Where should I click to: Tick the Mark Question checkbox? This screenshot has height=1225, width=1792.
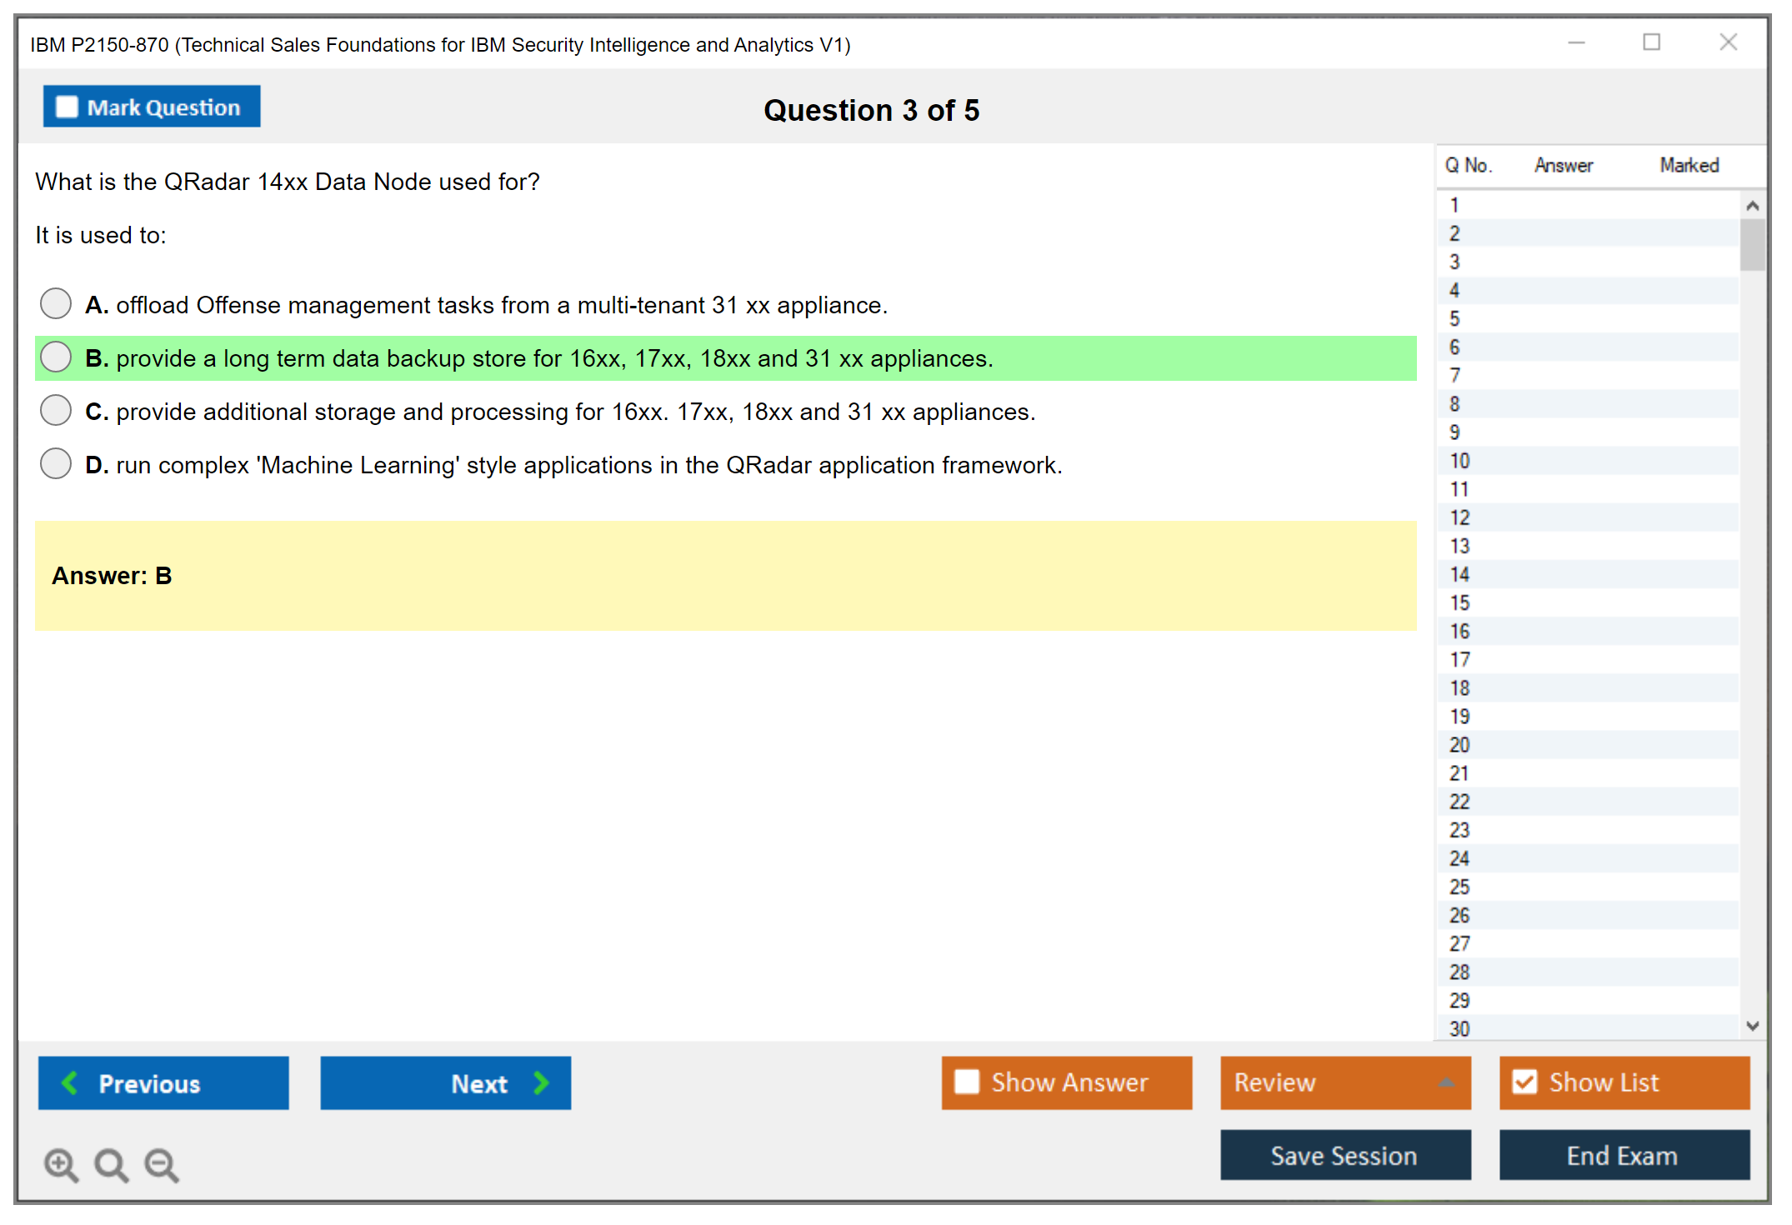click(x=67, y=107)
